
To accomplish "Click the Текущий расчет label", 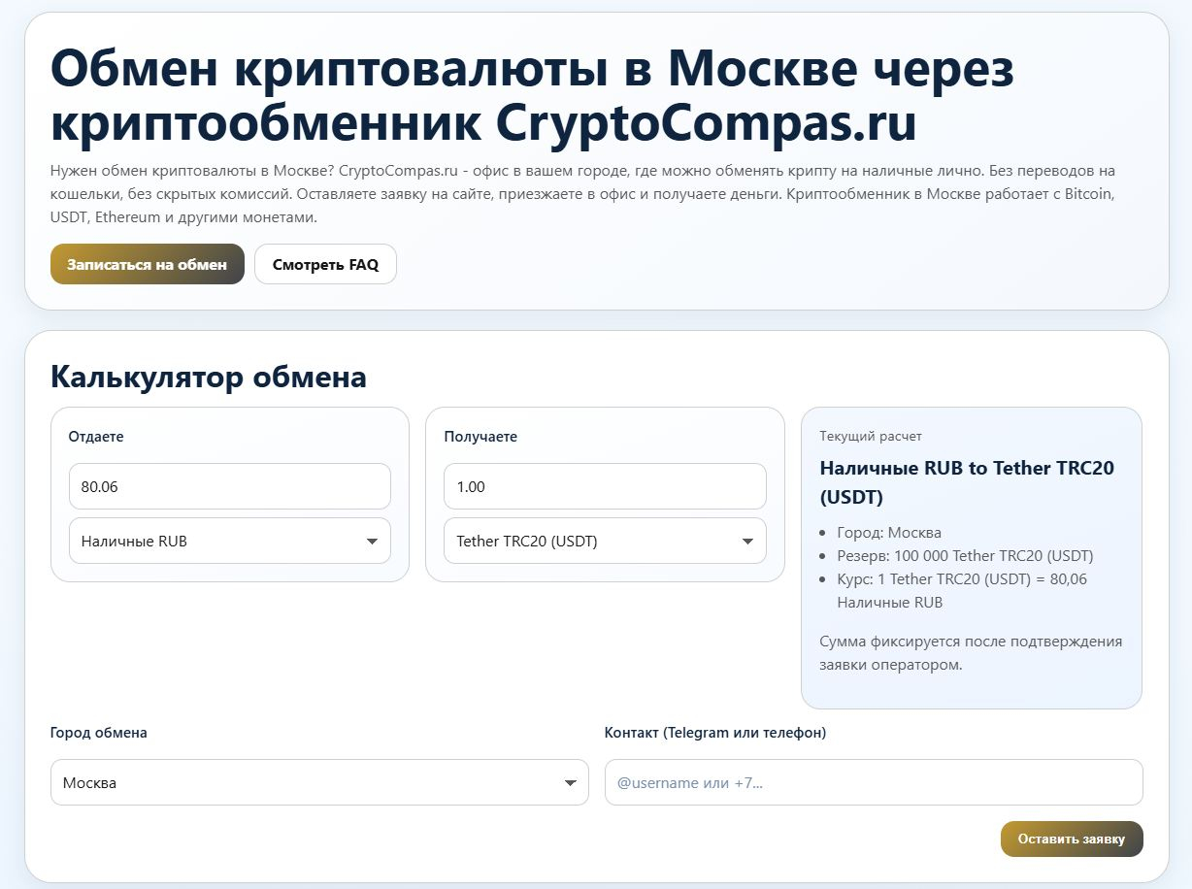I will (x=871, y=437).
